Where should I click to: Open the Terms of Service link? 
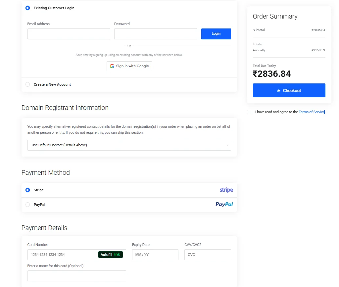pyautogui.click(x=312, y=112)
